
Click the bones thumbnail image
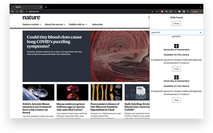pyautogui.click(x=106, y=92)
